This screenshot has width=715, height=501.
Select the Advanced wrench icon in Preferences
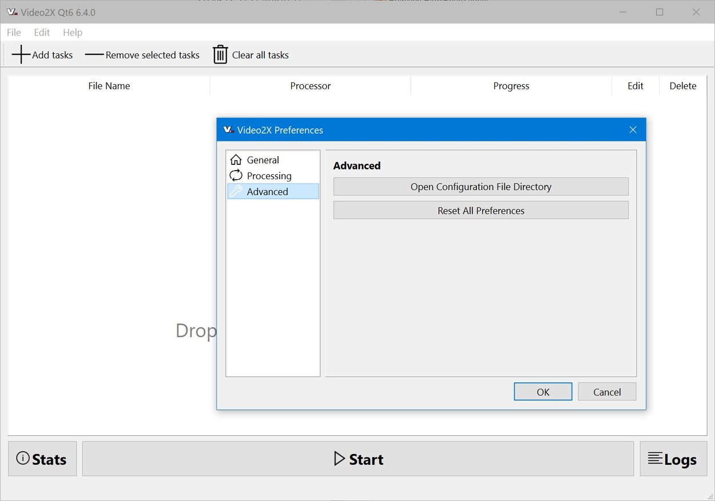[x=236, y=191]
